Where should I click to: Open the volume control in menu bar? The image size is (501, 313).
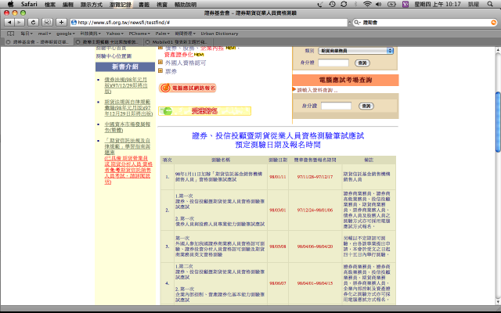379,4
